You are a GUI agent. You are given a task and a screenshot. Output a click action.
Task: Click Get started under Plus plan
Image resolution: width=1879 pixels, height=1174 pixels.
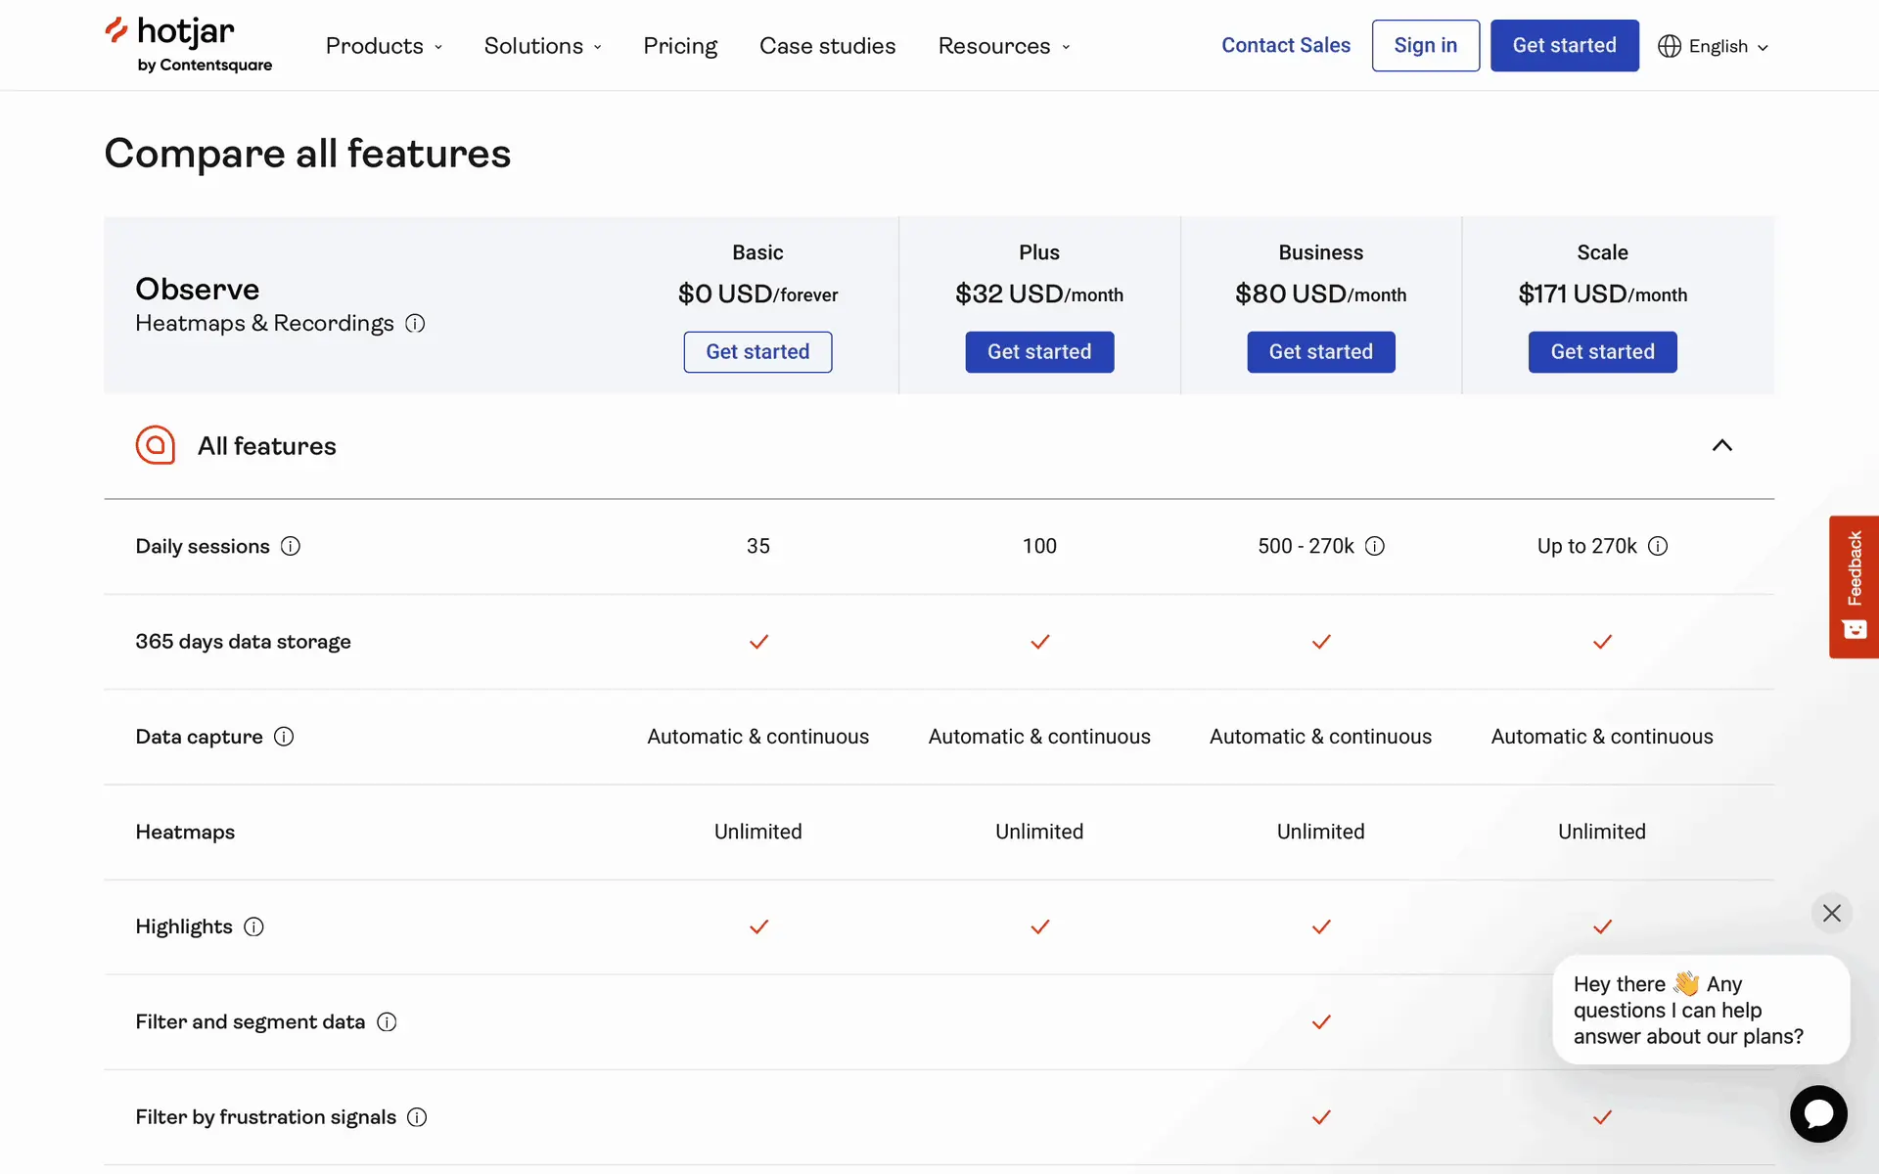click(x=1038, y=352)
